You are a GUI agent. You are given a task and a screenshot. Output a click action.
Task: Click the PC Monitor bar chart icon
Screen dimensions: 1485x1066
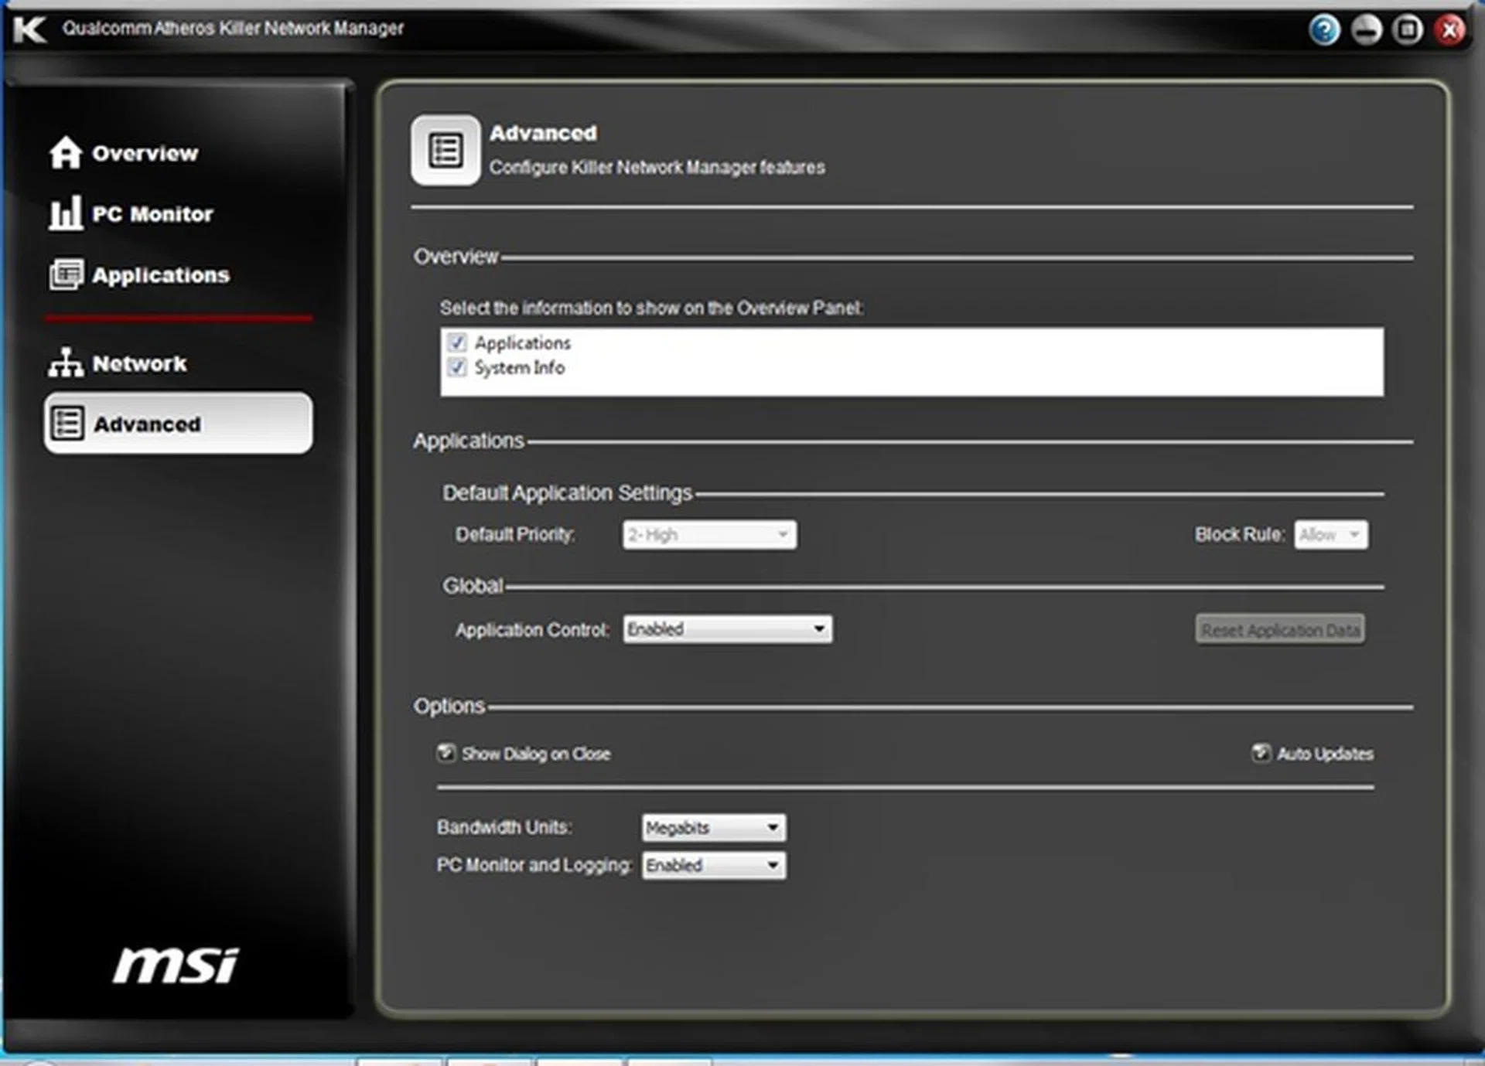coord(65,213)
